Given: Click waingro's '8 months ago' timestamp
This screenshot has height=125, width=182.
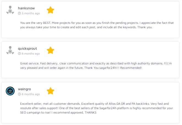Looking at the screenshot, I should click(31, 94).
